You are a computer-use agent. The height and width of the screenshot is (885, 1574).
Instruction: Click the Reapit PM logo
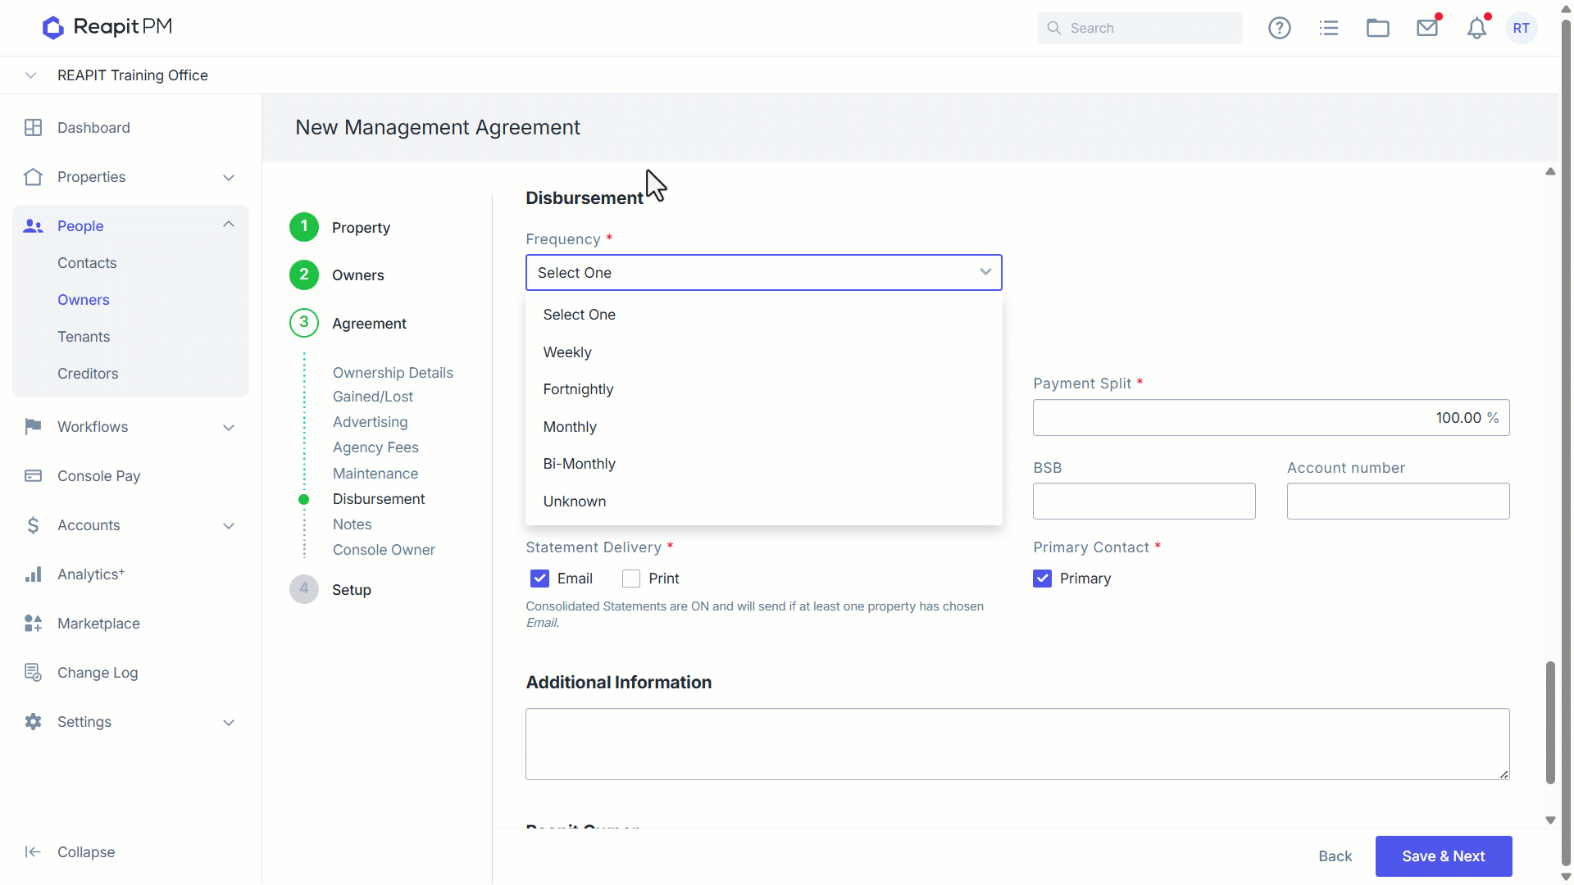(107, 27)
